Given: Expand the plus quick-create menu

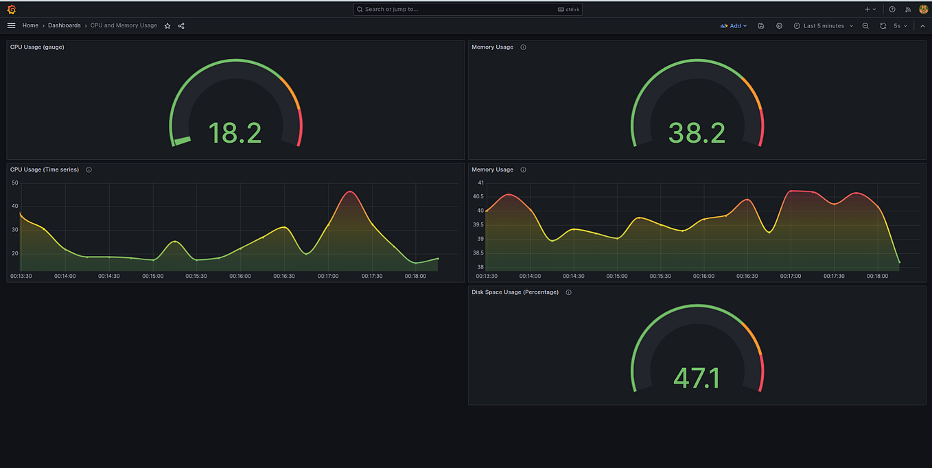Looking at the screenshot, I should (x=868, y=9).
